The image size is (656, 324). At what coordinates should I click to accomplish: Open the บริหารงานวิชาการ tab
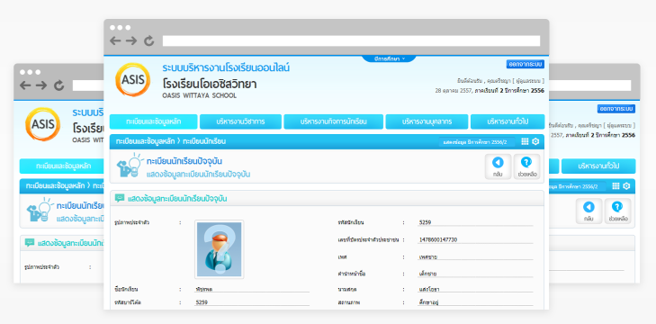click(x=240, y=121)
